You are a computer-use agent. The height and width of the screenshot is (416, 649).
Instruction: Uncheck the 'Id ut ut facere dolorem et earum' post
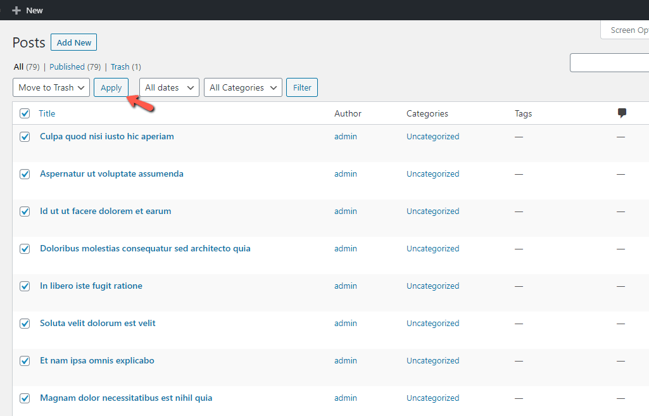25,211
